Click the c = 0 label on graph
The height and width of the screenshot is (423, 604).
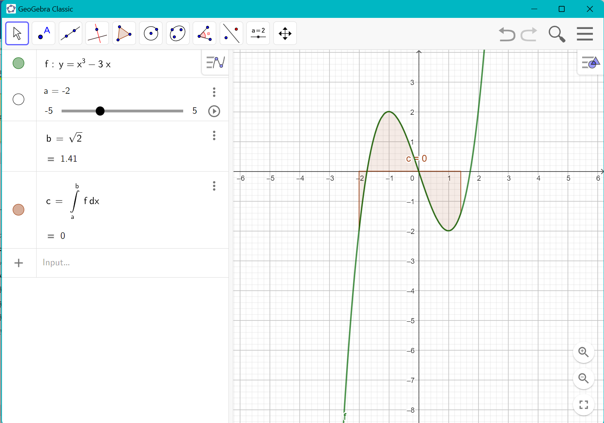click(x=416, y=159)
